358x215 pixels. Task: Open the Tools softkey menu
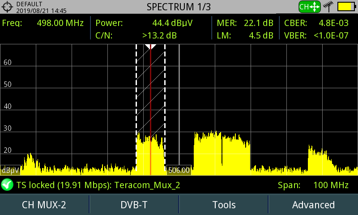click(224, 205)
